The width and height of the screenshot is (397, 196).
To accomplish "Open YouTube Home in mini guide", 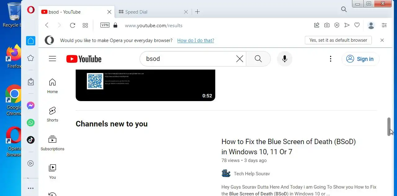I will (52, 86).
